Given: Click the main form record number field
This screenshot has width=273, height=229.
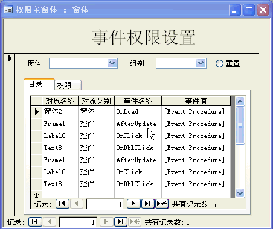Looking at the screenshot, I should click(x=78, y=222).
